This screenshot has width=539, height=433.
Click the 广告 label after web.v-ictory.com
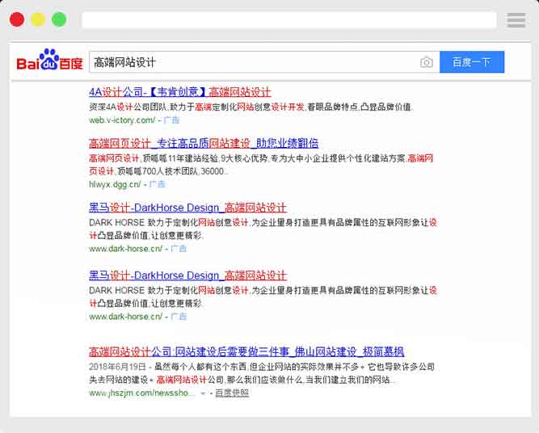pos(171,120)
